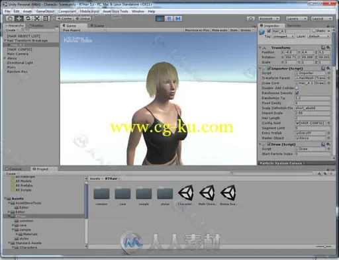Click the Stats button in Game view
The image size is (339, 260).
click(x=234, y=30)
